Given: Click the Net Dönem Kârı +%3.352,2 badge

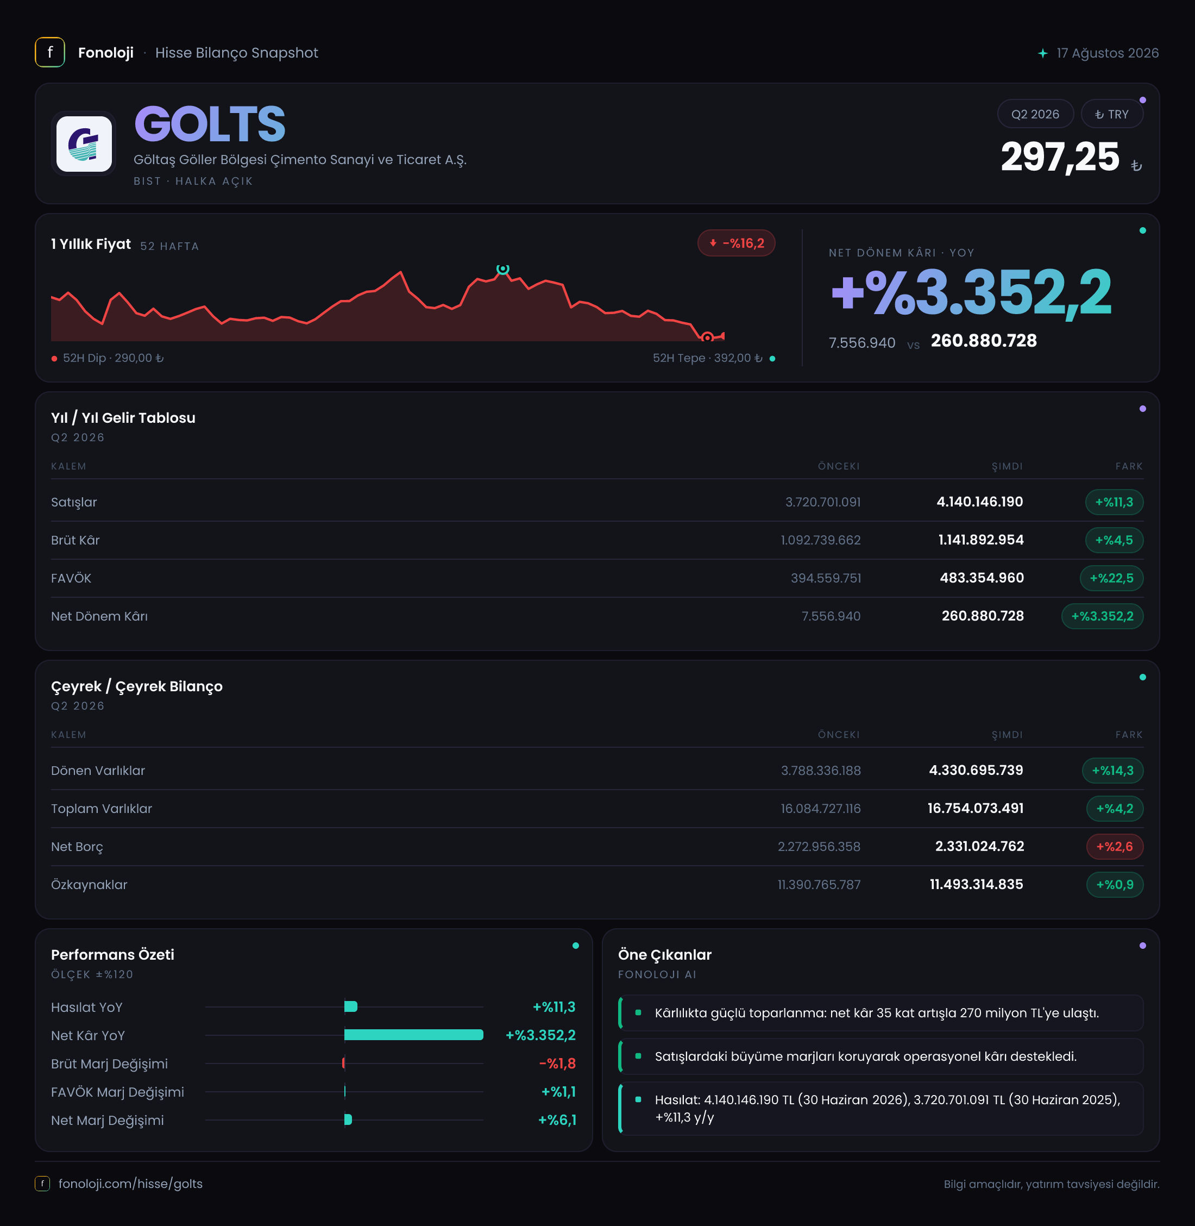Looking at the screenshot, I should coord(1102,616).
